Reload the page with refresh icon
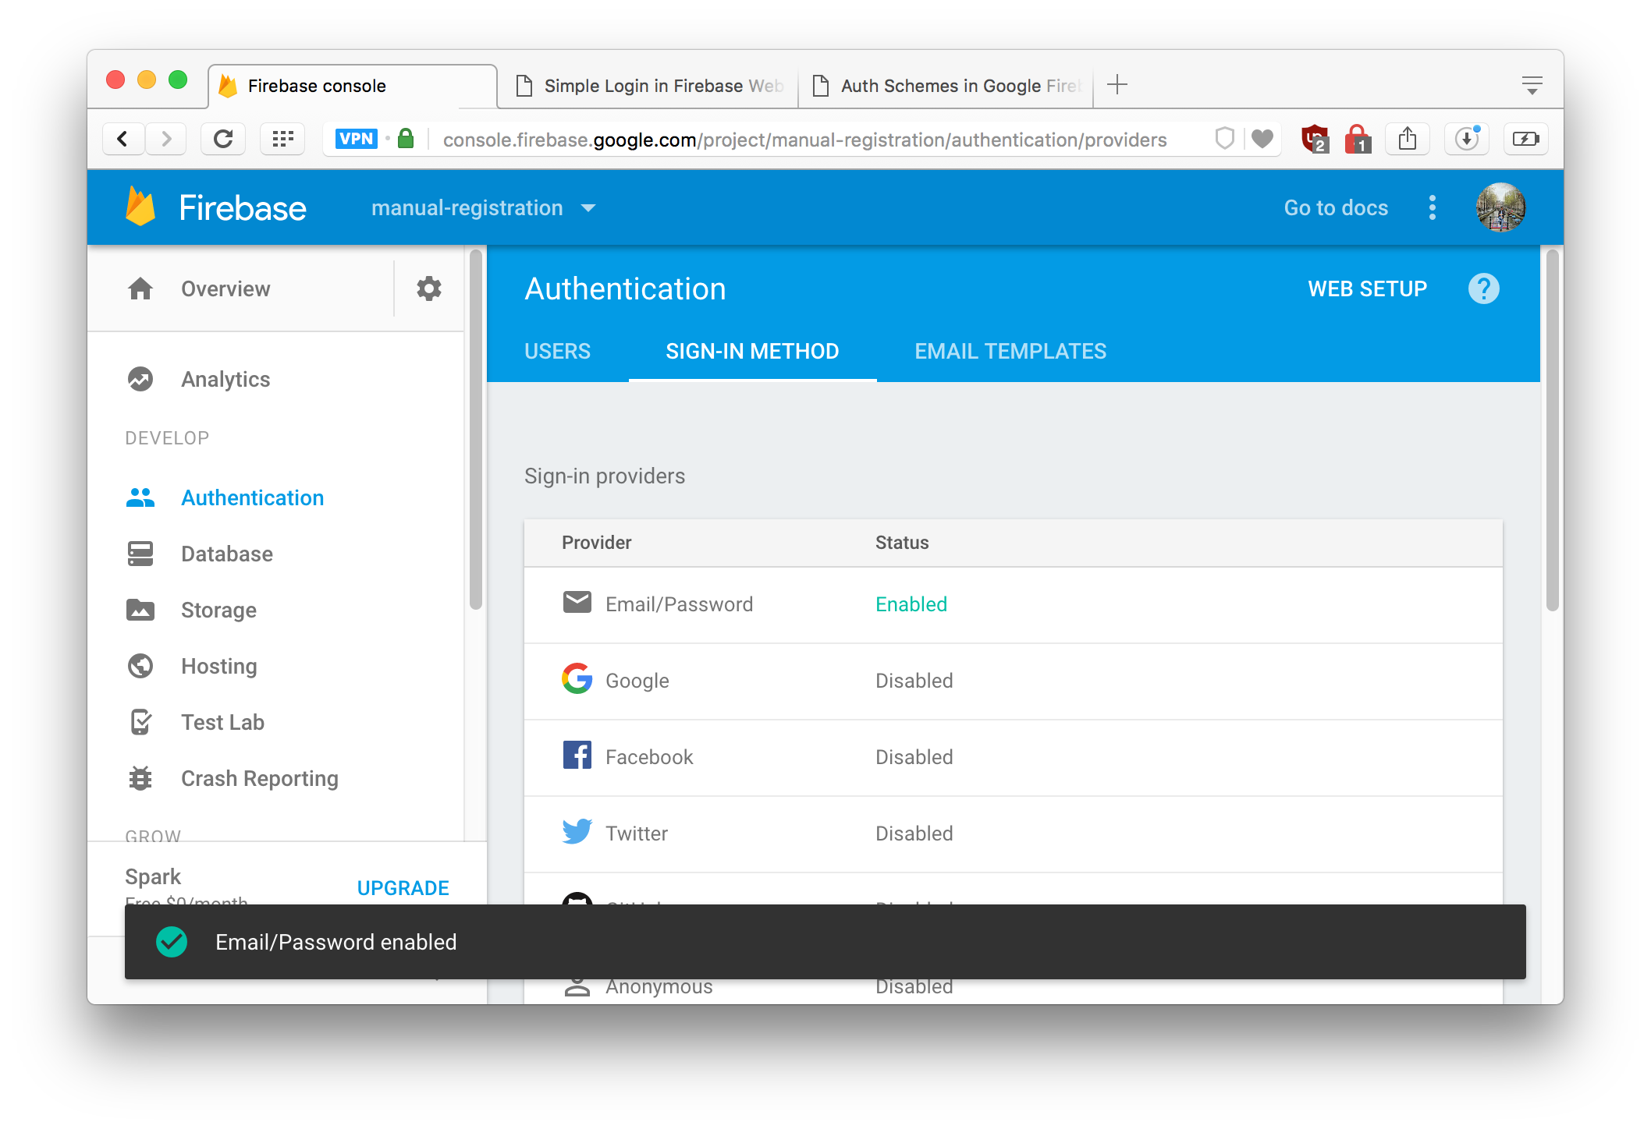The height and width of the screenshot is (1129, 1651). (223, 139)
